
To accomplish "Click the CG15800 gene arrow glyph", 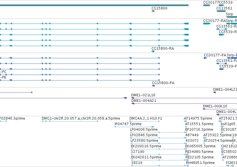I will (153, 11).
